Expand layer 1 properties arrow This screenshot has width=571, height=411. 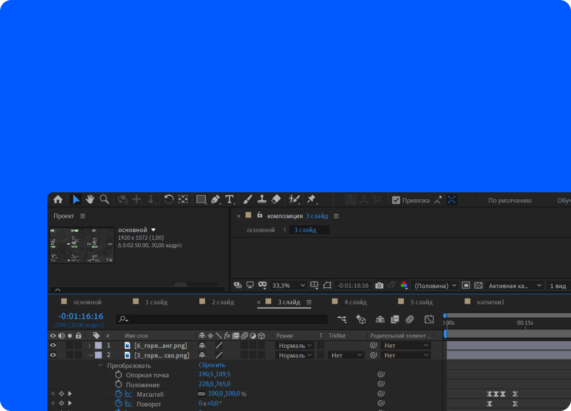90,345
